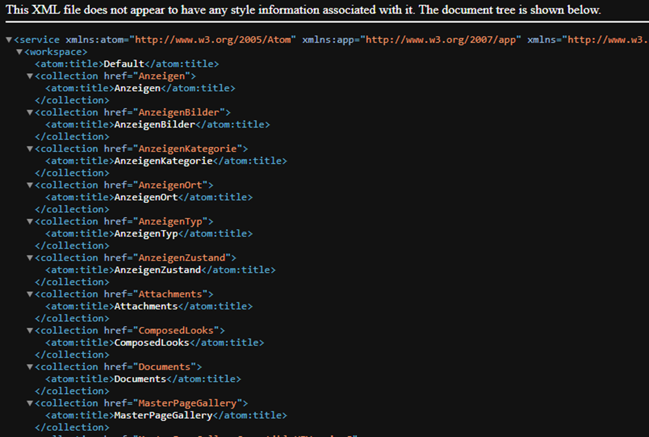649x437 pixels.
Task: Collapse the AnzeigenBilder collection triangle
Action: point(30,113)
